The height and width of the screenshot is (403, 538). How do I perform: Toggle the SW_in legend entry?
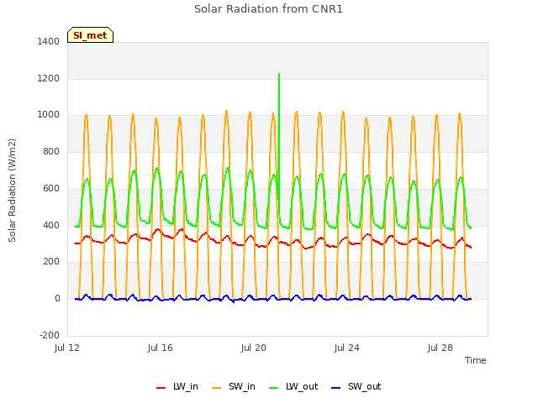[x=234, y=386]
